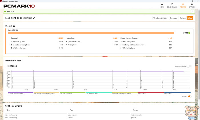Click the Compare button

pyautogui.click(x=173, y=18)
